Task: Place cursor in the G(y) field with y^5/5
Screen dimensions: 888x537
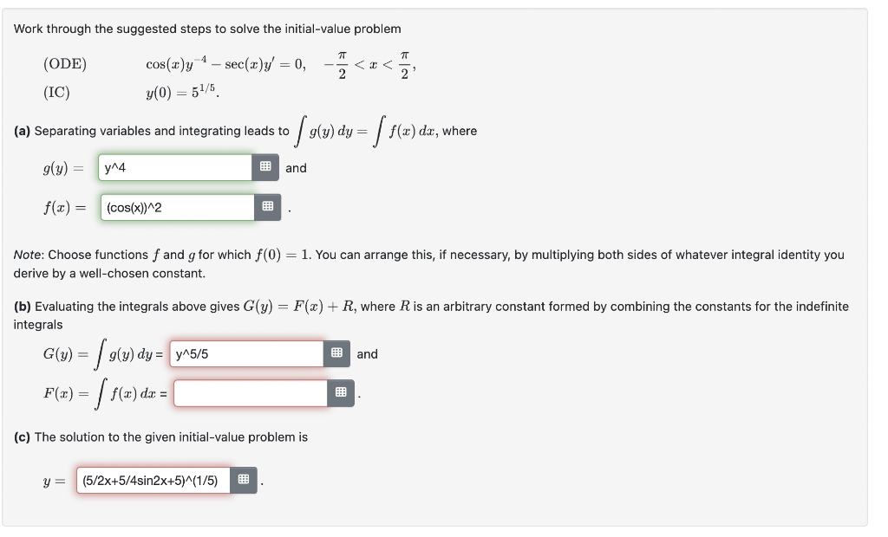Action: coord(247,353)
